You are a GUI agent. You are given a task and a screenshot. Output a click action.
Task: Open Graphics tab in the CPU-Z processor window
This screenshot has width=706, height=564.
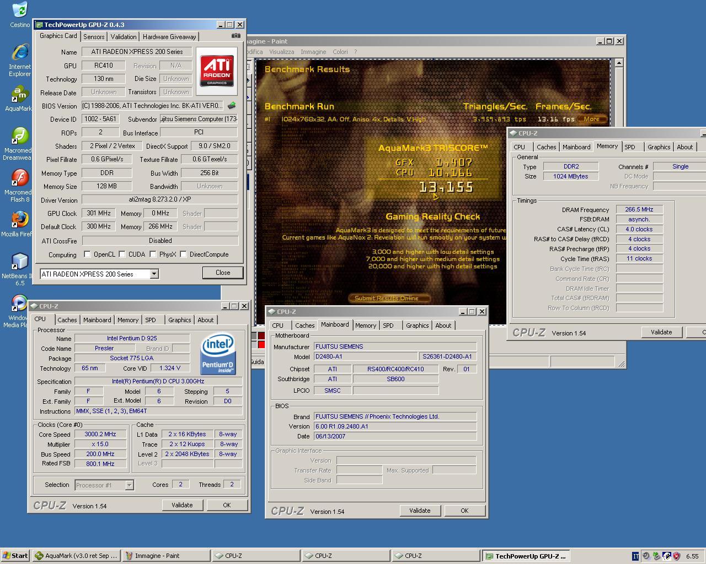pyautogui.click(x=180, y=320)
